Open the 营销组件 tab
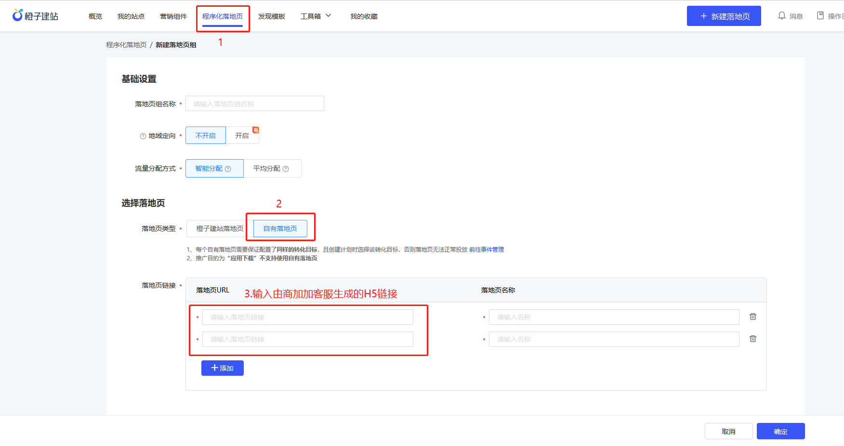This screenshot has width=844, height=446. [173, 16]
